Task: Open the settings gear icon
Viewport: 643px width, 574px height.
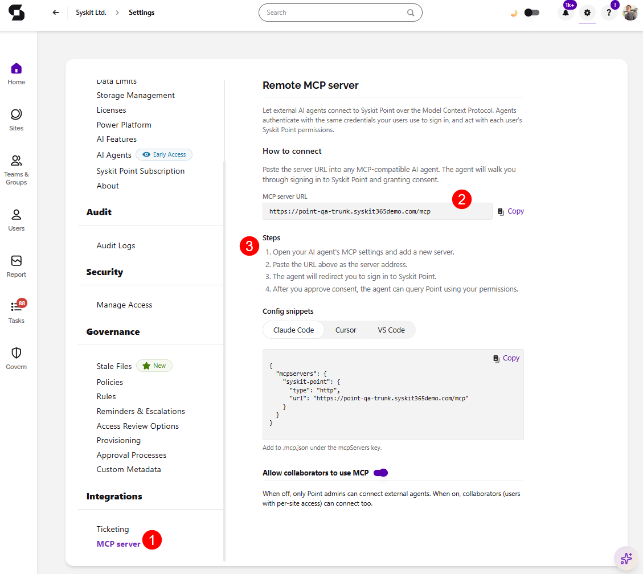Action: click(587, 13)
